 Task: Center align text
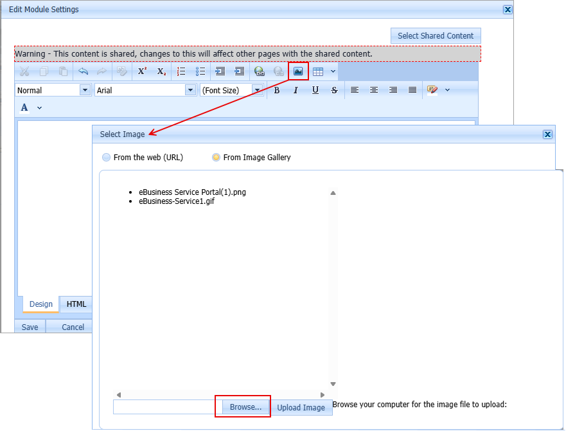coord(374,89)
